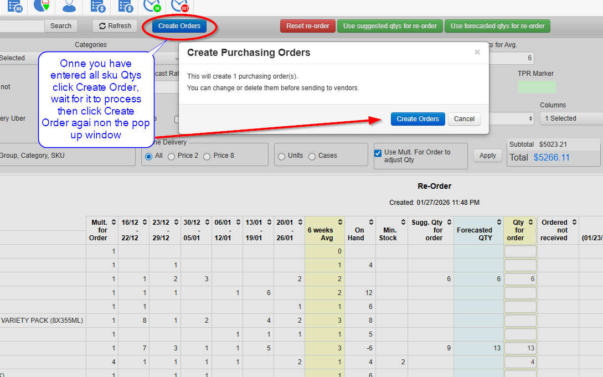Click the Sugg. Qty for order value 9
Screen dimensions: 603x377
pos(449,348)
